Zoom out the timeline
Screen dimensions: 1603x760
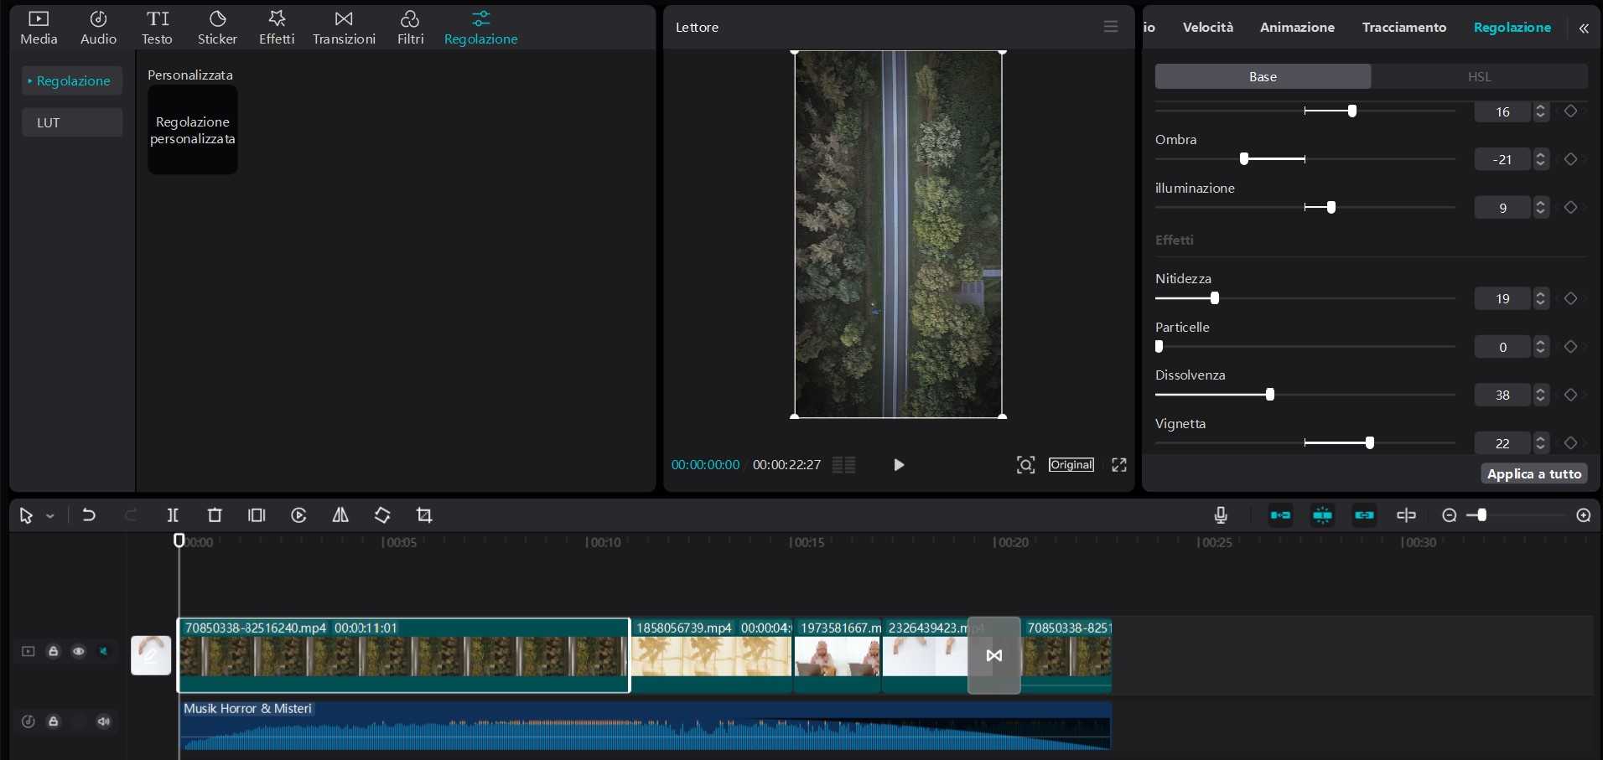pos(1450,515)
